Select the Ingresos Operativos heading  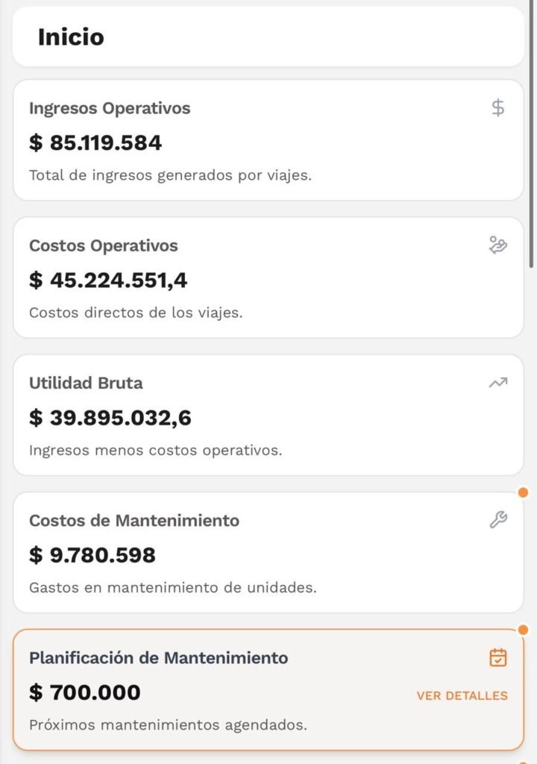pos(110,108)
